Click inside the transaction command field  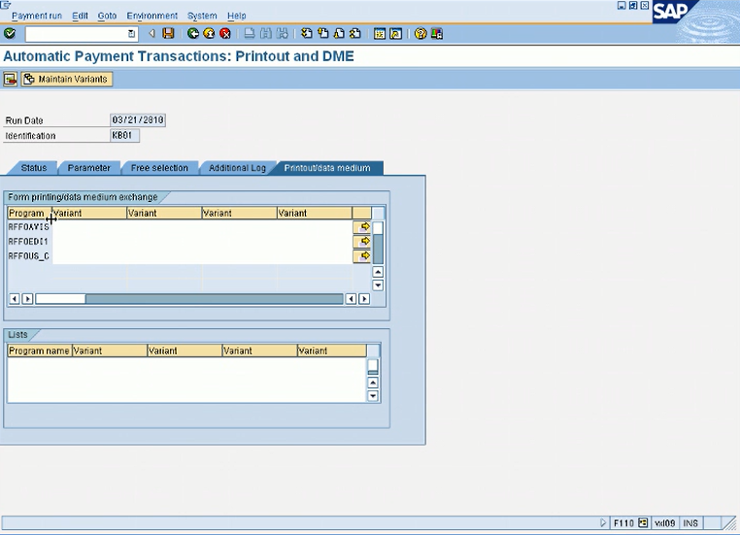coord(77,34)
